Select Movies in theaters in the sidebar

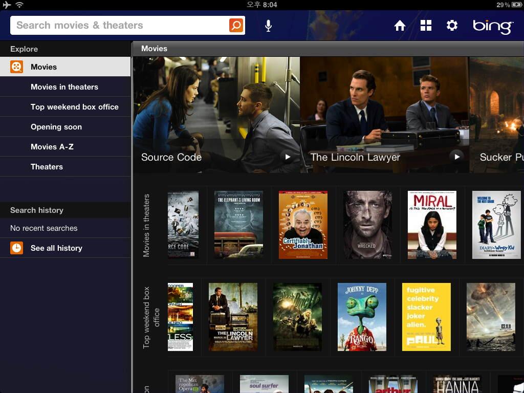(x=65, y=87)
